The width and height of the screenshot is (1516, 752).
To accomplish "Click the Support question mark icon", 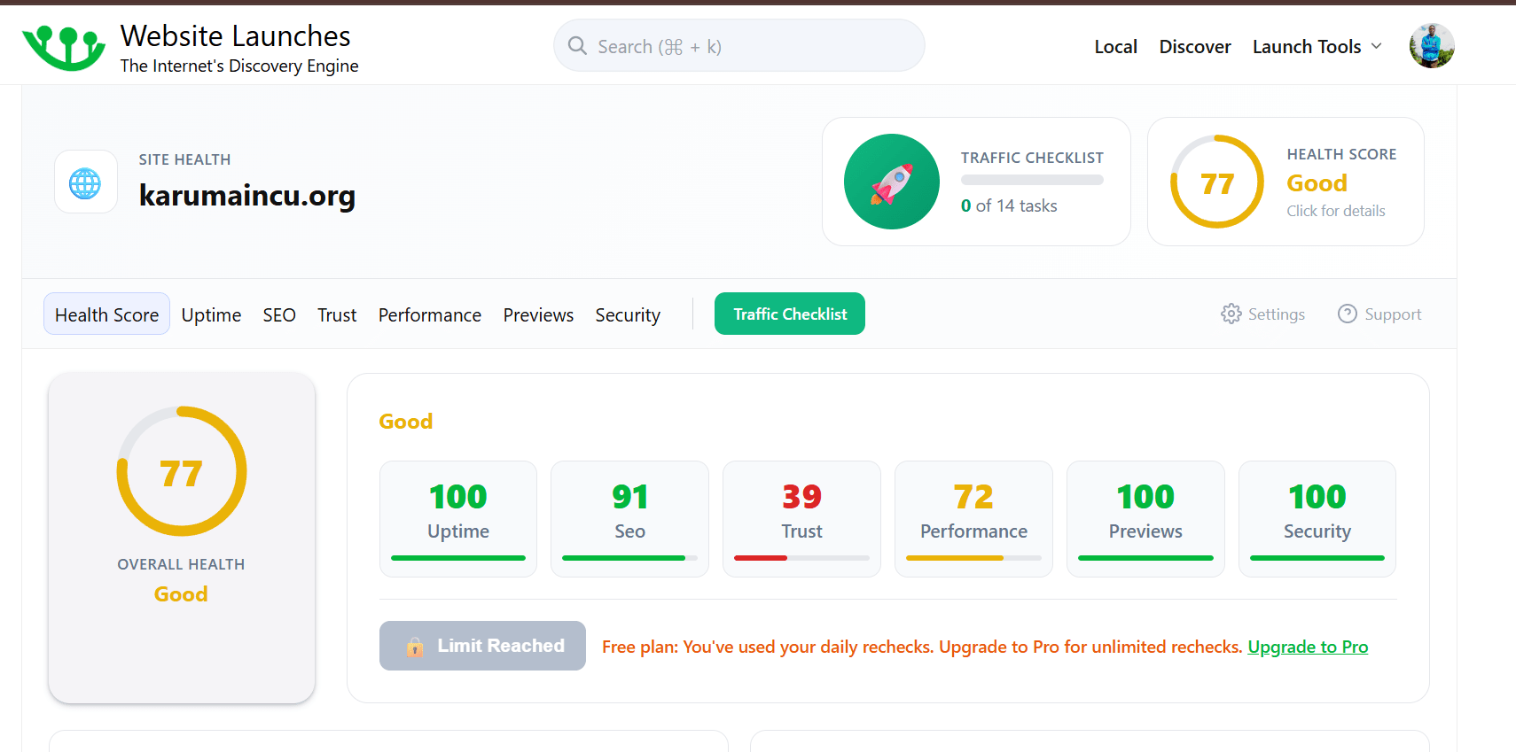I will pyautogui.click(x=1348, y=314).
